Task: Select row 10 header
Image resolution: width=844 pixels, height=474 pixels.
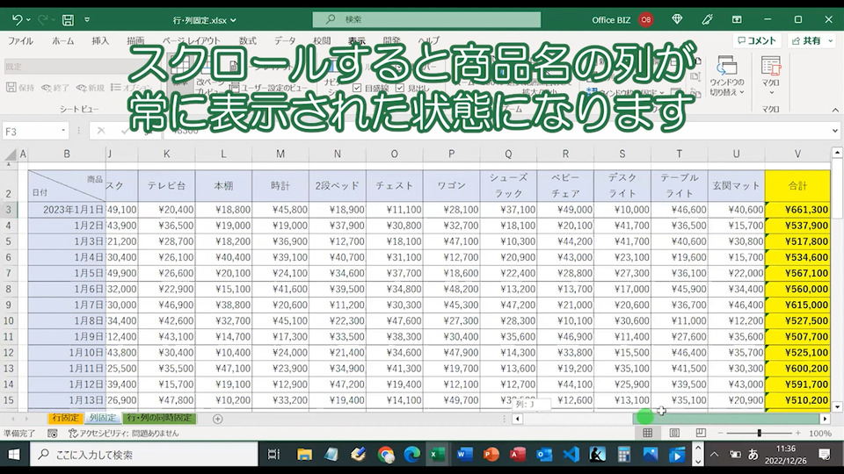Action: (x=9, y=321)
